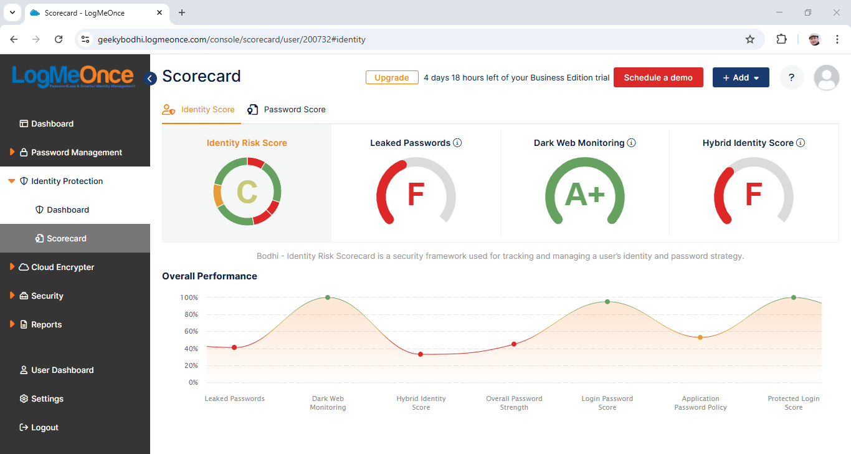The image size is (851, 454).
Task: Click the Scorecard browser tab
Action: point(97,12)
